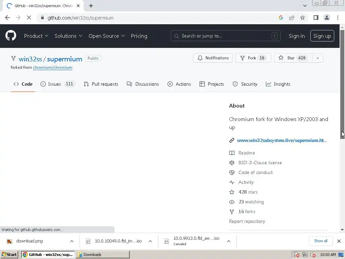Click the share page icon
The image size is (345, 259).
pos(292,18)
